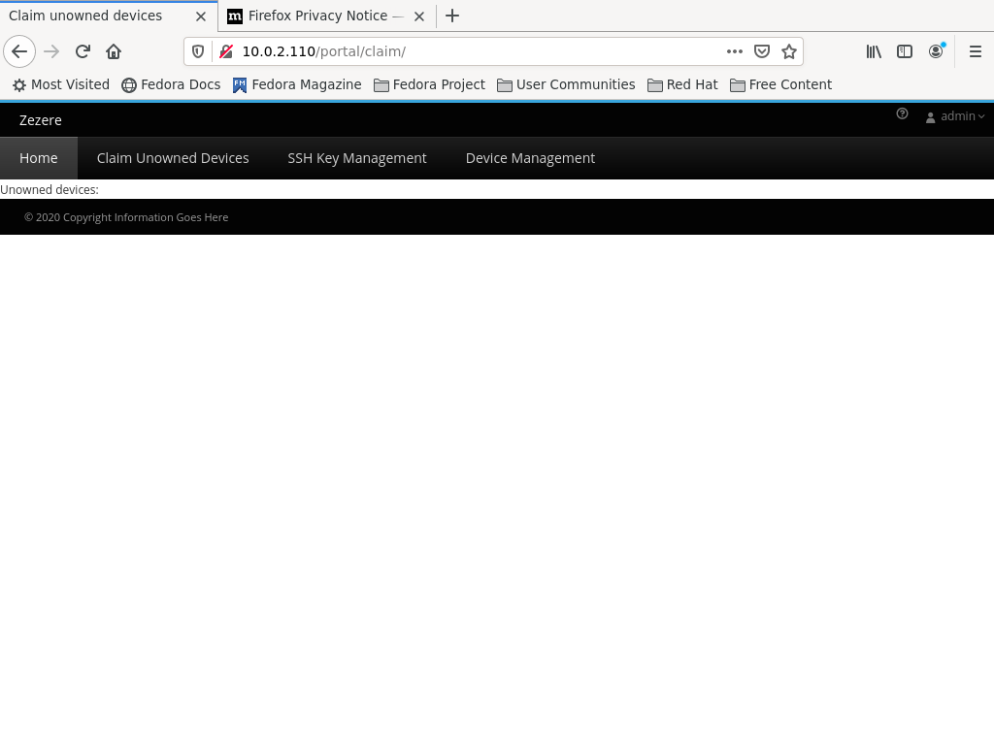Screen dimensions: 994x745
Task: Select the Claim unowned devices browser tab
Action: tap(109, 16)
